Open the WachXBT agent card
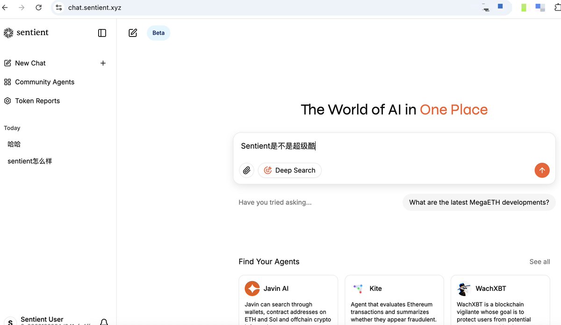Image resolution: width=561 pixels, height=325 pixels. (500, 300)
